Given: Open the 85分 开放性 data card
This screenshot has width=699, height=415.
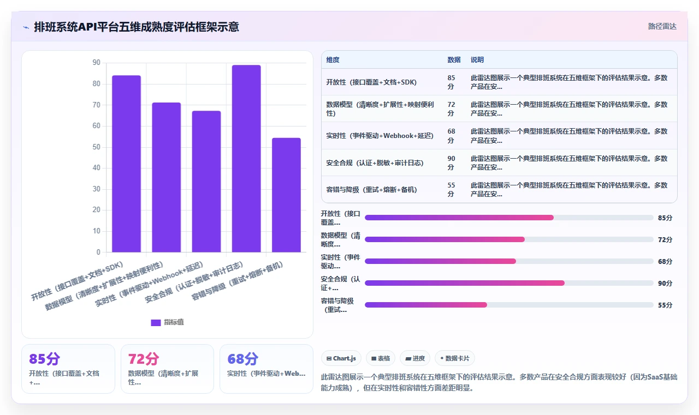Looking at the screenshot, I should (68, 369).
